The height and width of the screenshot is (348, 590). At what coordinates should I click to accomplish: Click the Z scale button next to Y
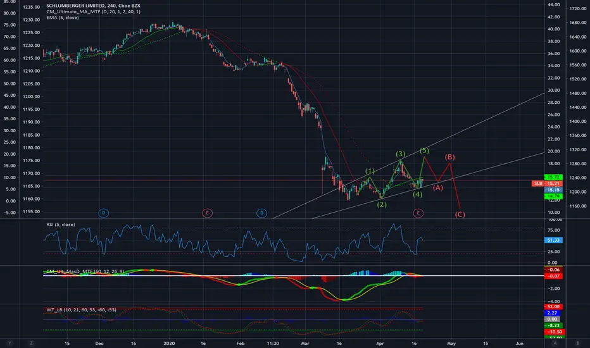click(31, 343)
